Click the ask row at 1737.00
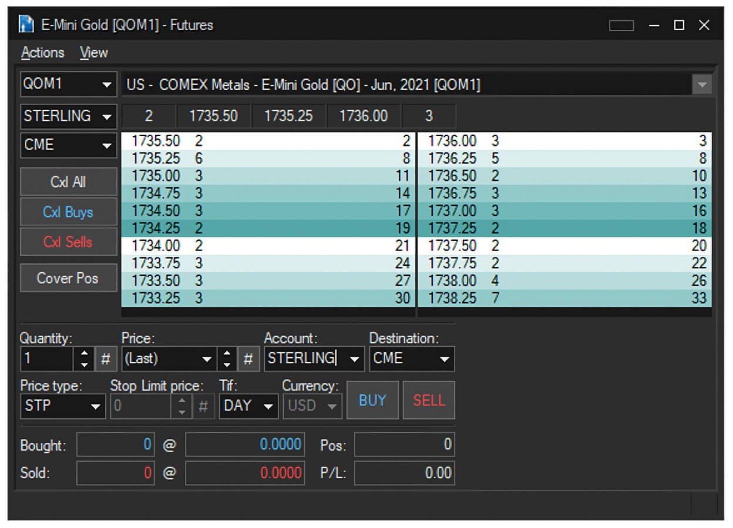Viewport: 733px width, 528px height. coord(564,211)
